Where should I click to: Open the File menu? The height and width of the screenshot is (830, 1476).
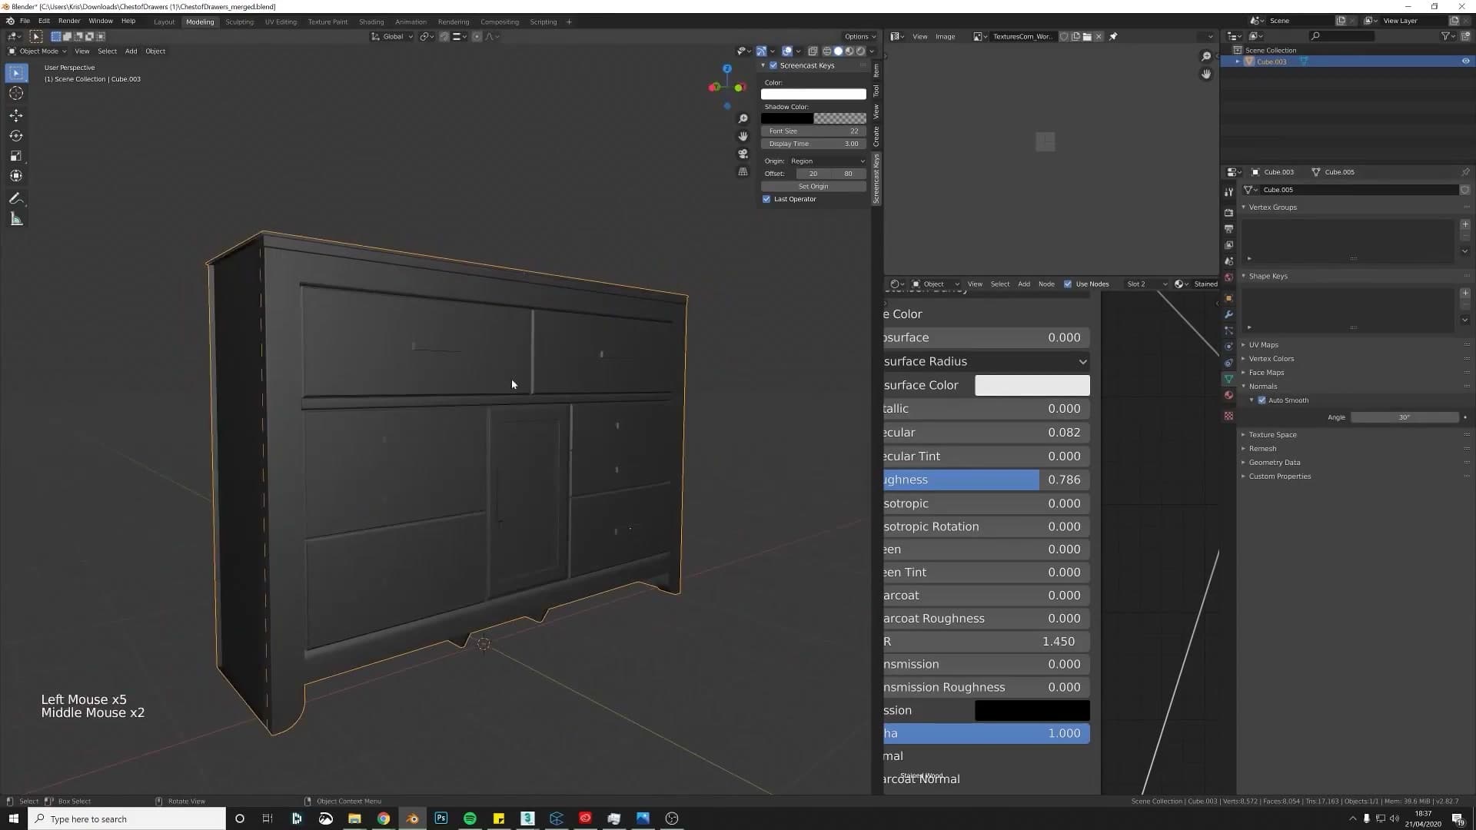click(x=25, y=21)
